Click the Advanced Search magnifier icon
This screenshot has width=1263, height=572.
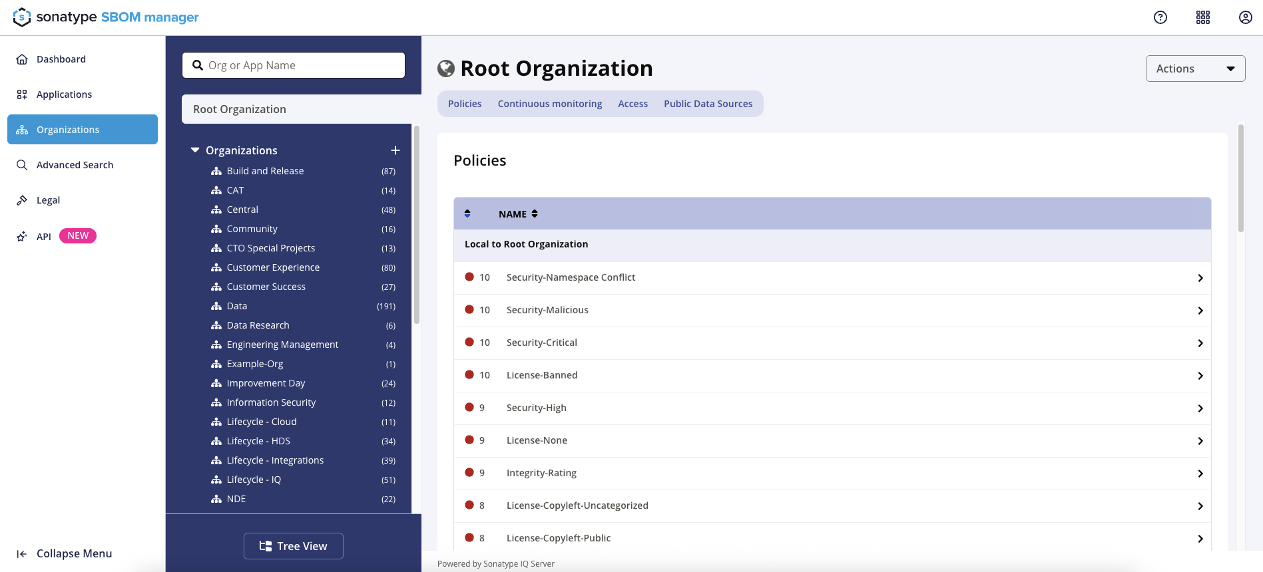pos(22,165)
